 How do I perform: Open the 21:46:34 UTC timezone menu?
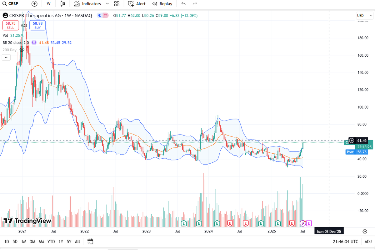(x=346, y=242)
